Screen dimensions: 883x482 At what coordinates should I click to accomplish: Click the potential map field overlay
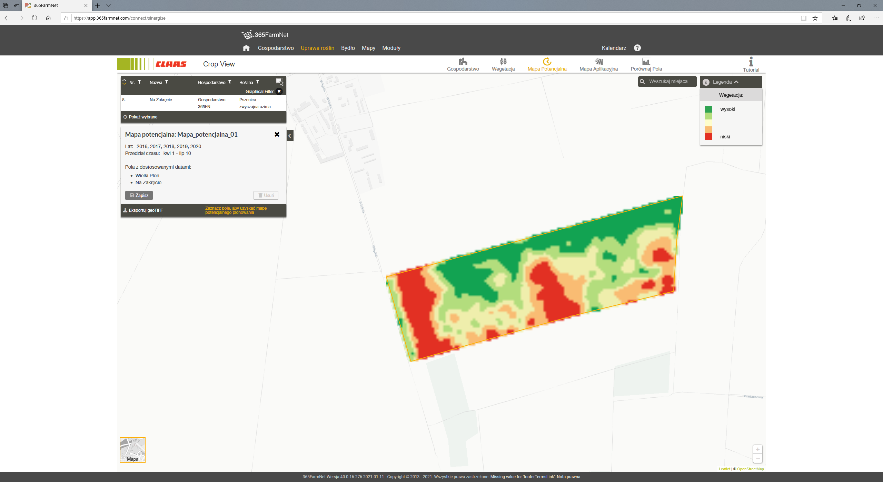pyautogui.click(x=535, y=279)
